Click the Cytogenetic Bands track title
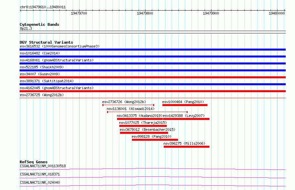 39,24
